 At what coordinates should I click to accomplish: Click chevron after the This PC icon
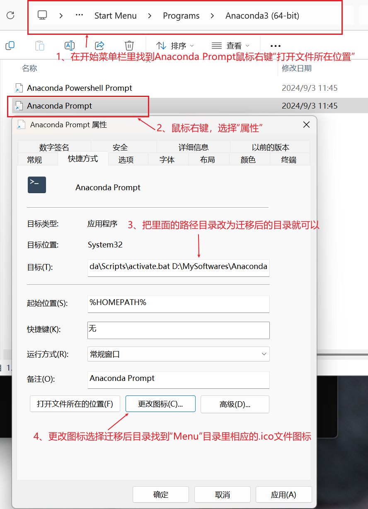[61, 16]
